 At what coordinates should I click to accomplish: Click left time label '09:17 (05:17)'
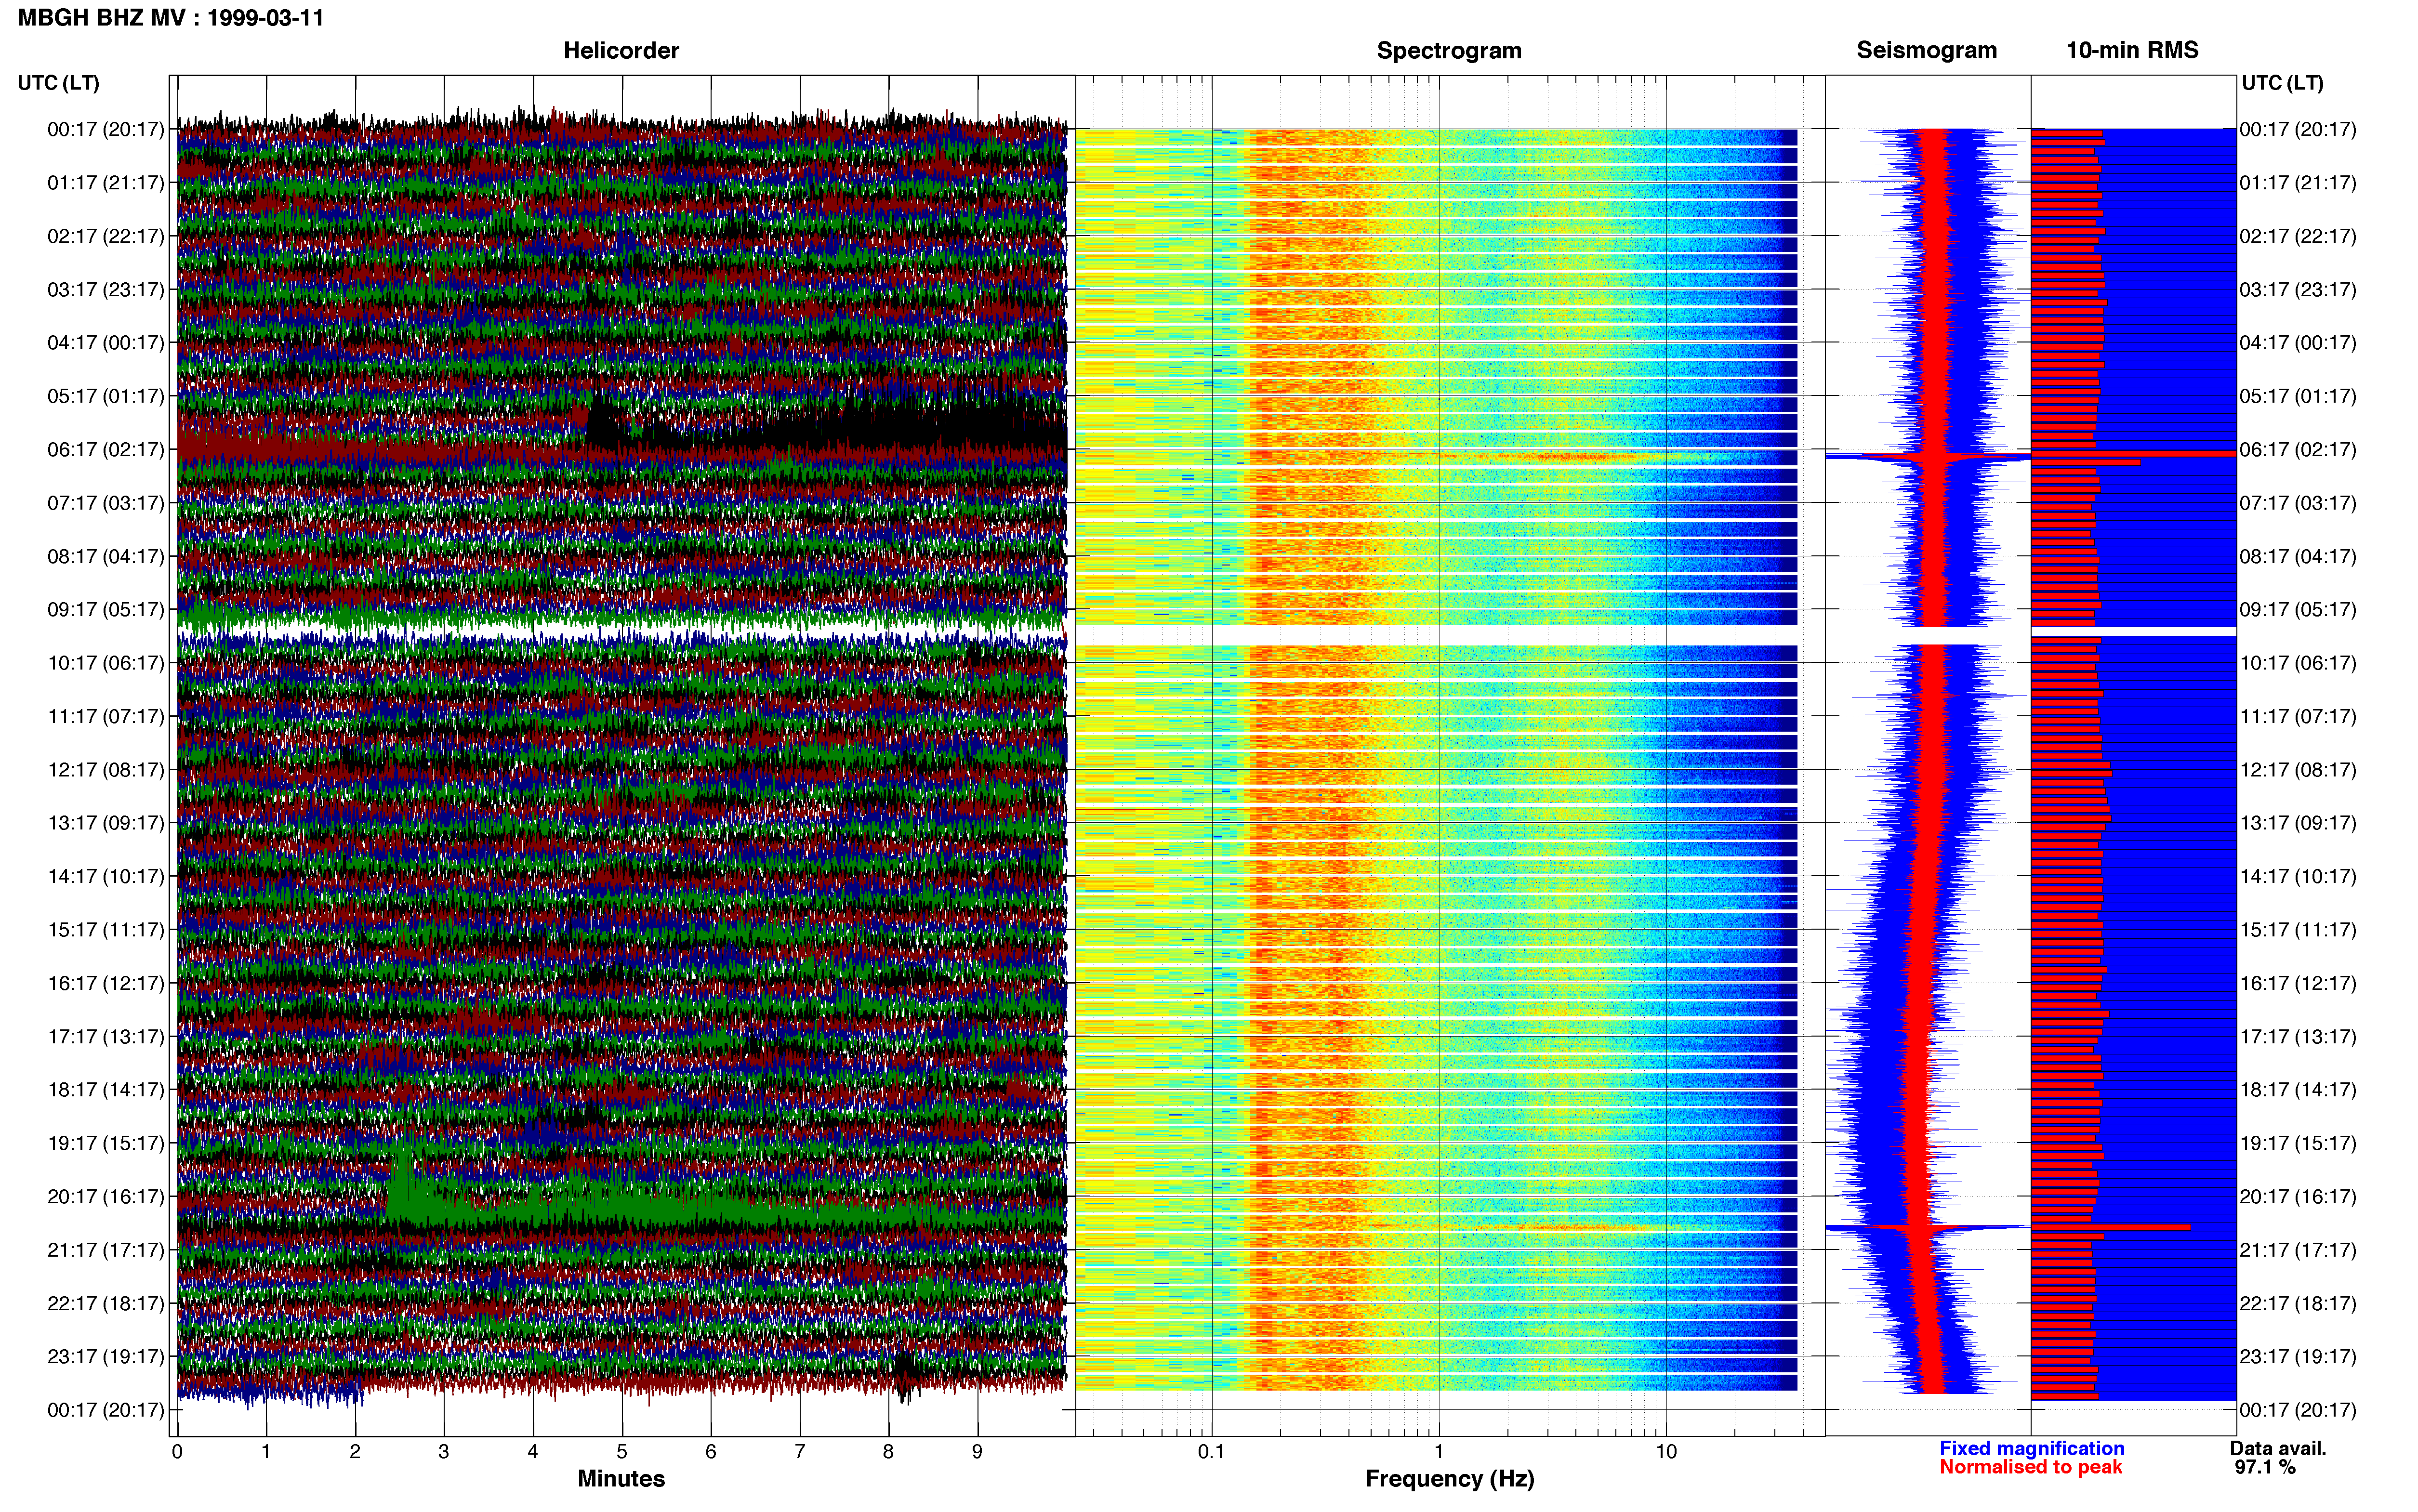(x=106, y=609)
